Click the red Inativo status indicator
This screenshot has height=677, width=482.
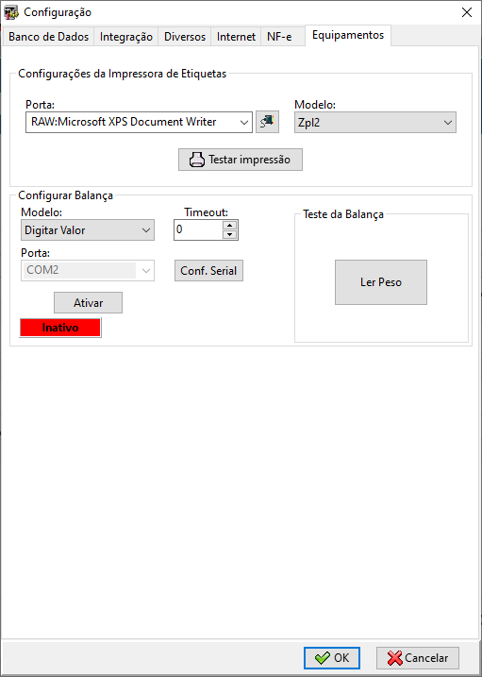(60, 328)
